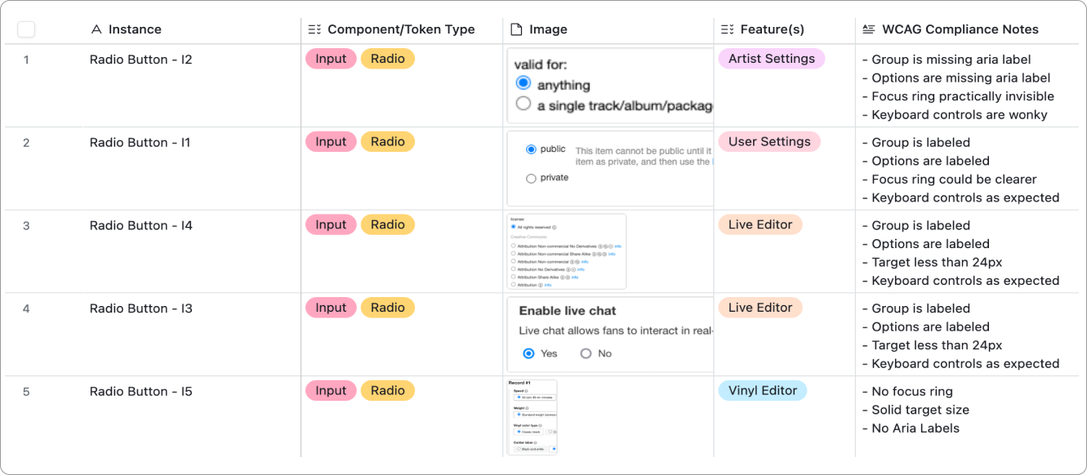Click the icon beside the Feature(s) header
Screen dimensions: 1087x475
point(726,29)
